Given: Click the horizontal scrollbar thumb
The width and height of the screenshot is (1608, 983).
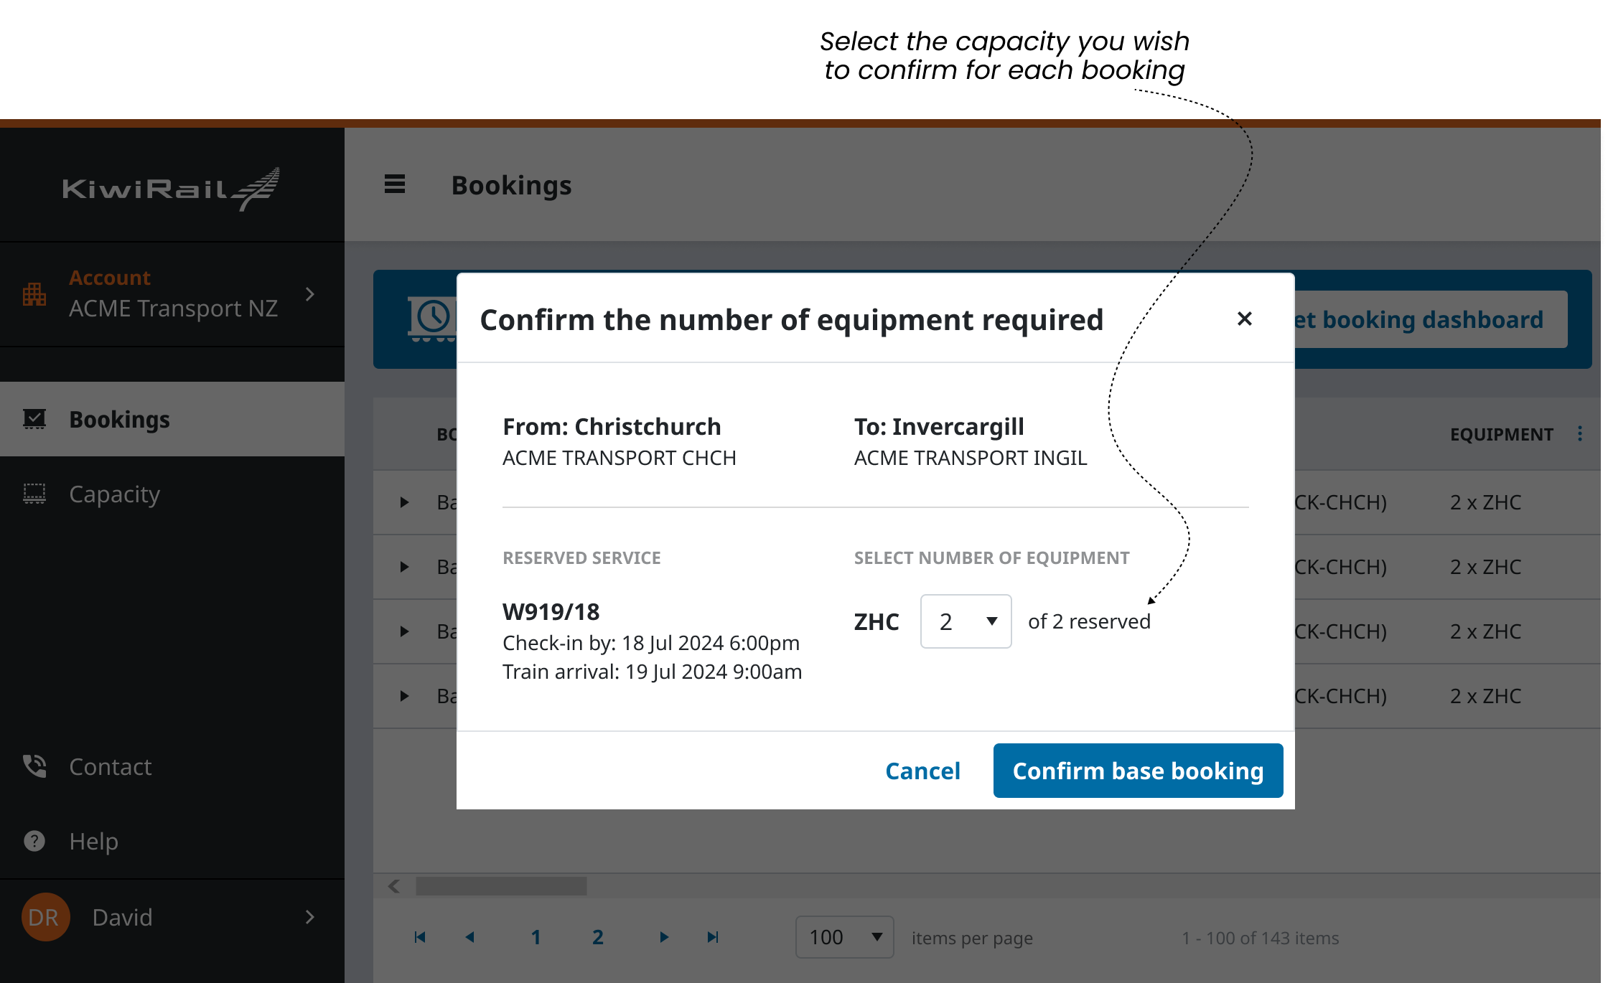Looking at the screenshot, I should pos(501,886).
